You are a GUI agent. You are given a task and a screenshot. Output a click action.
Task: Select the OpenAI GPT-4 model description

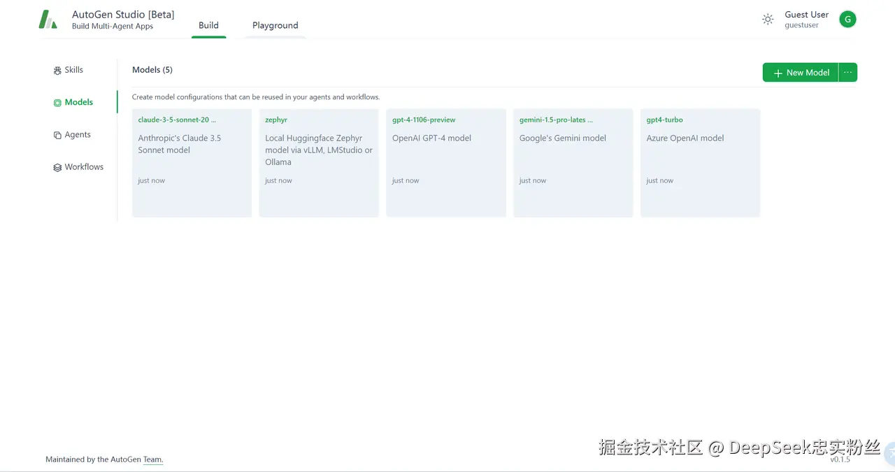tap(432, 138)
